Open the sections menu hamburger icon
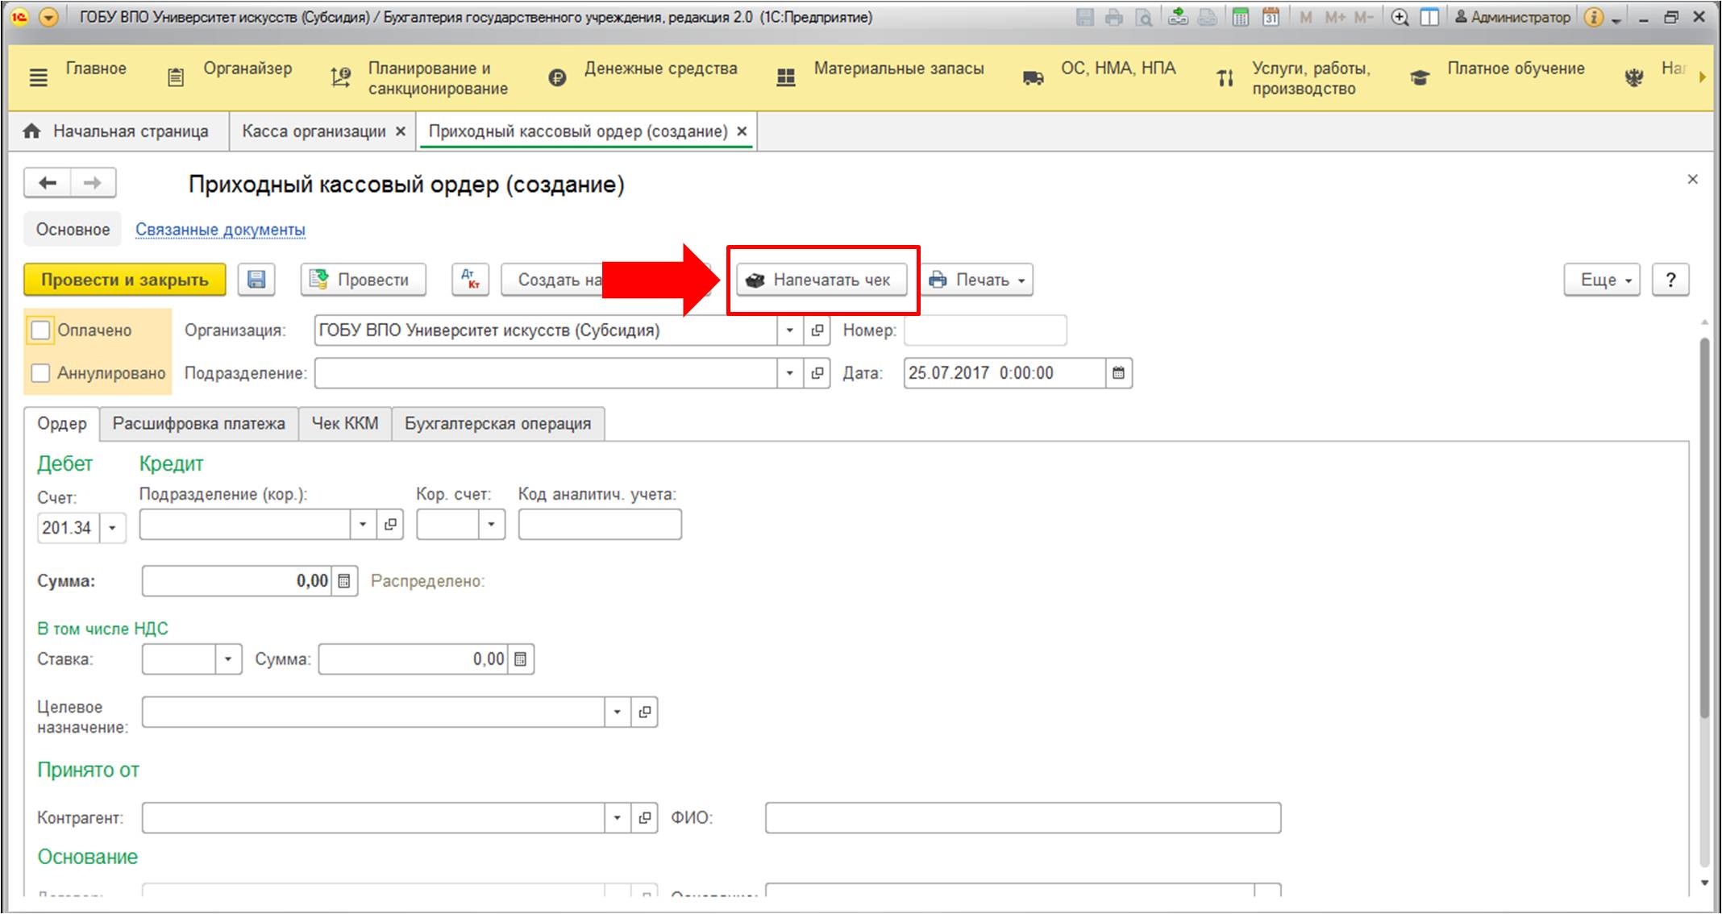 [38, 77]
